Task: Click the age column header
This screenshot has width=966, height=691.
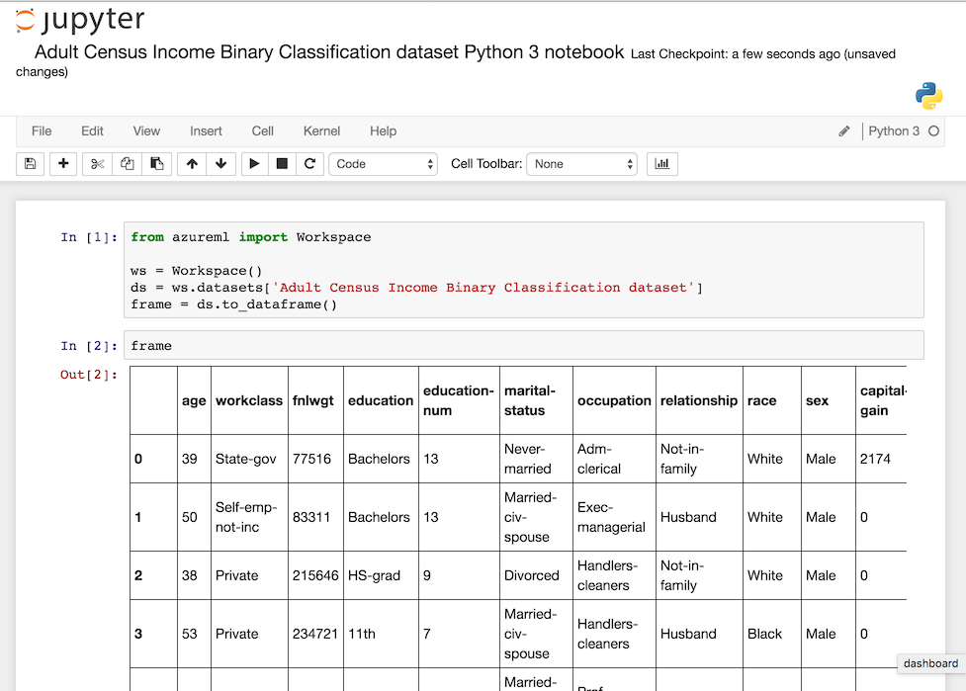Action: pyautogui.click(x=194, y=400)
